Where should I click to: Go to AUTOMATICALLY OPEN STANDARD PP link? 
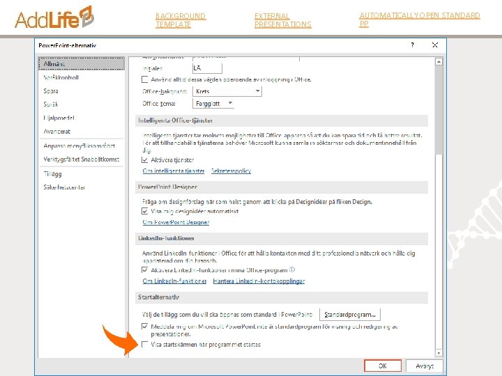coord(420,19)
